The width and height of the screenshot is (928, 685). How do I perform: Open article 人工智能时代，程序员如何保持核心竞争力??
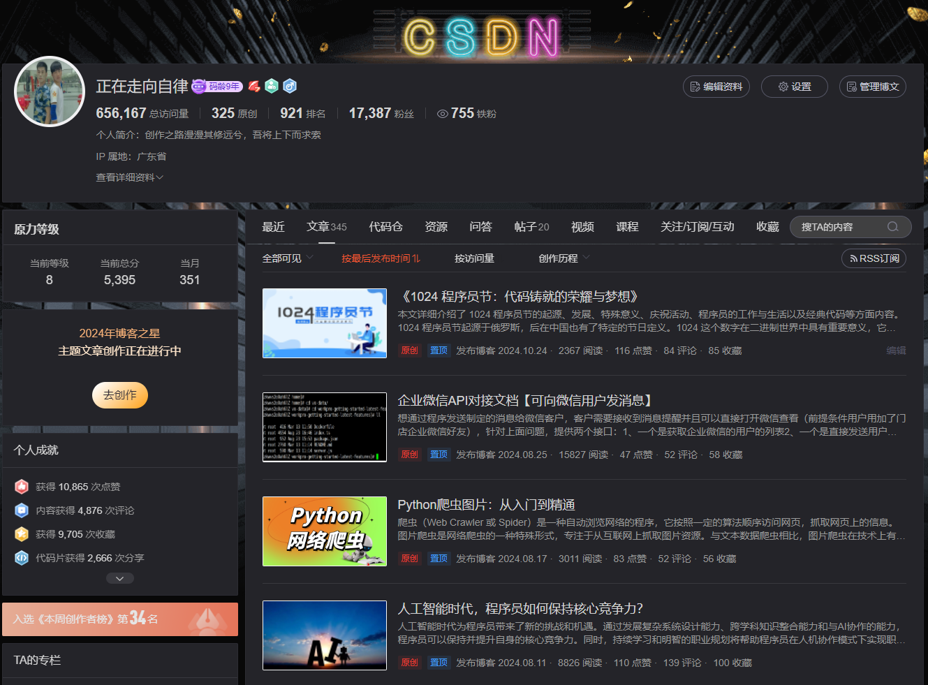pos(520,609)
